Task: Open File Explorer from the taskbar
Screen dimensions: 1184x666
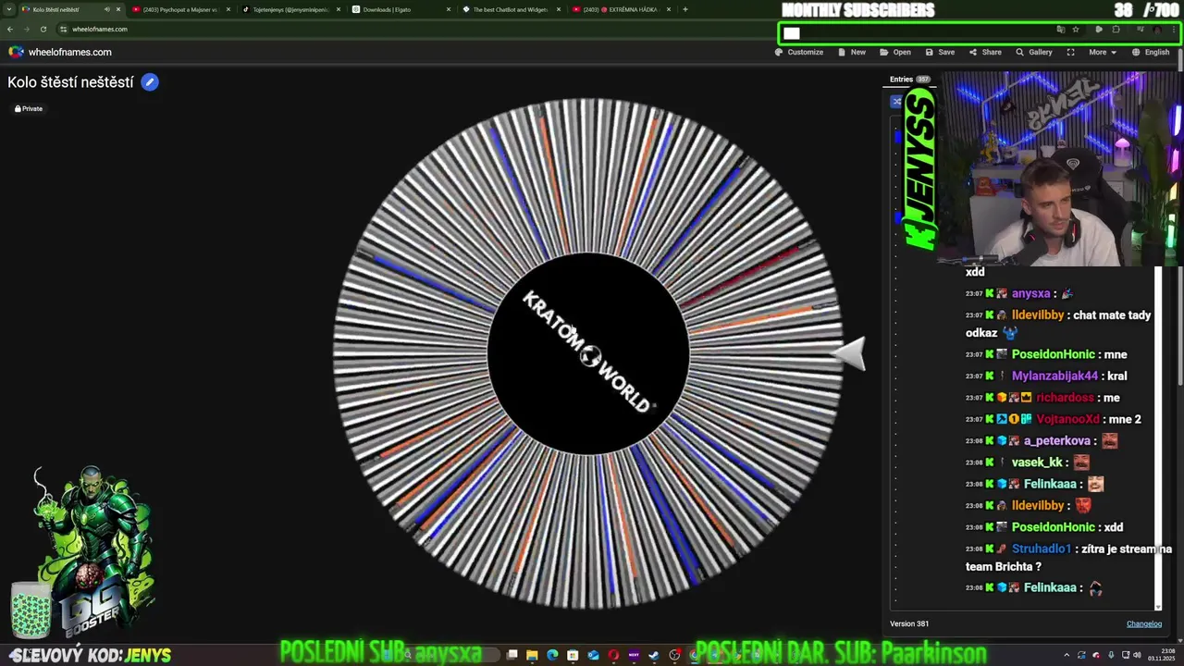Action: (x=533, y=655)
